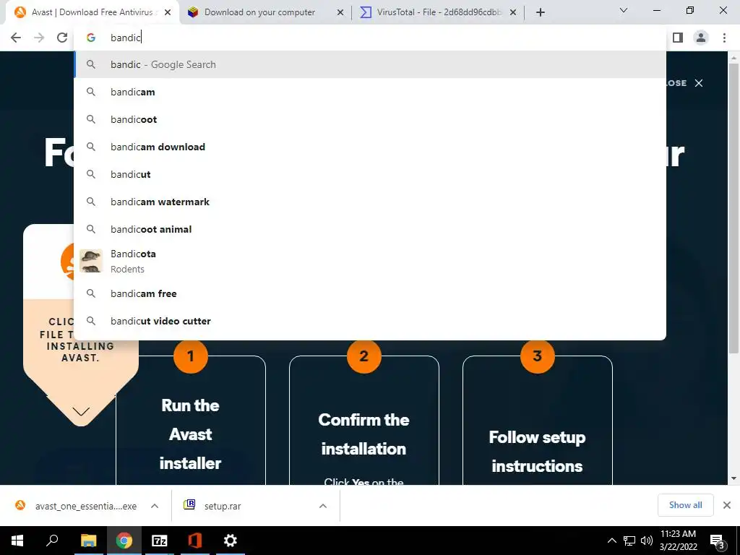Go back to the previous page
740x555 pixels.
16,38
